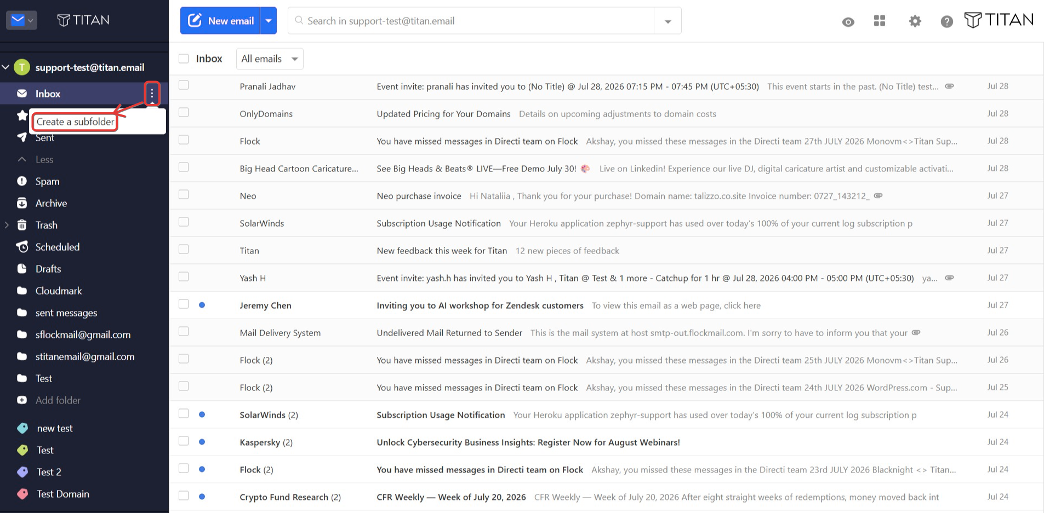
Task: Compose with the New email button
Action: (220, 21)
